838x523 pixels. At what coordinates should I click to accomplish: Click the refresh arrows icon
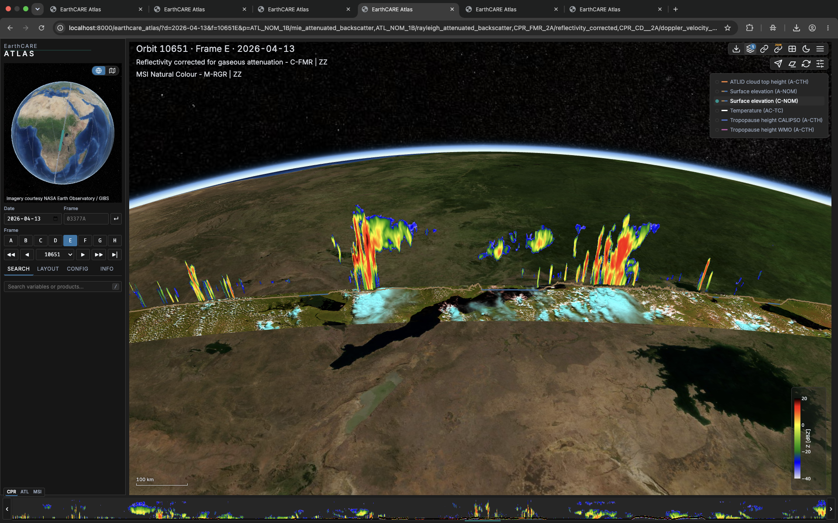tap(806, 64)
